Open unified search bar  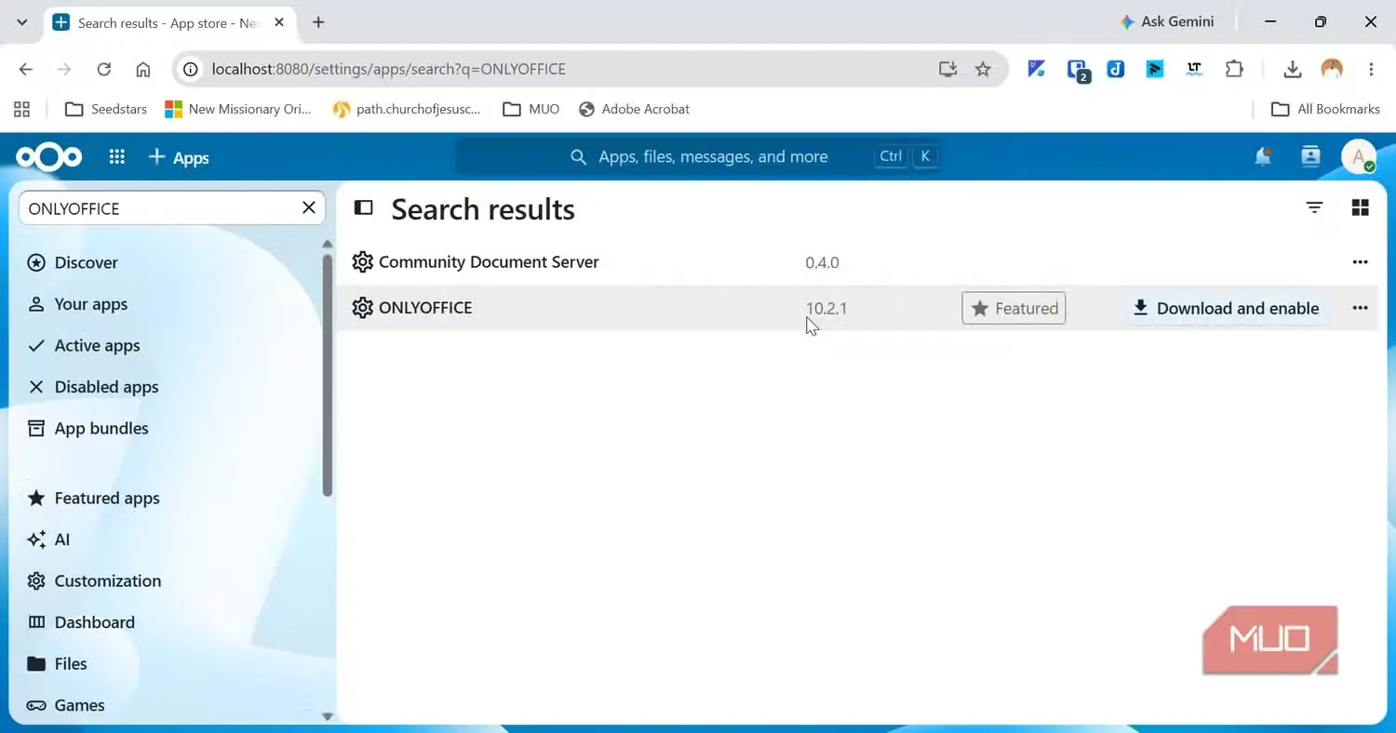pyautogui.click(x=698, y=156)
